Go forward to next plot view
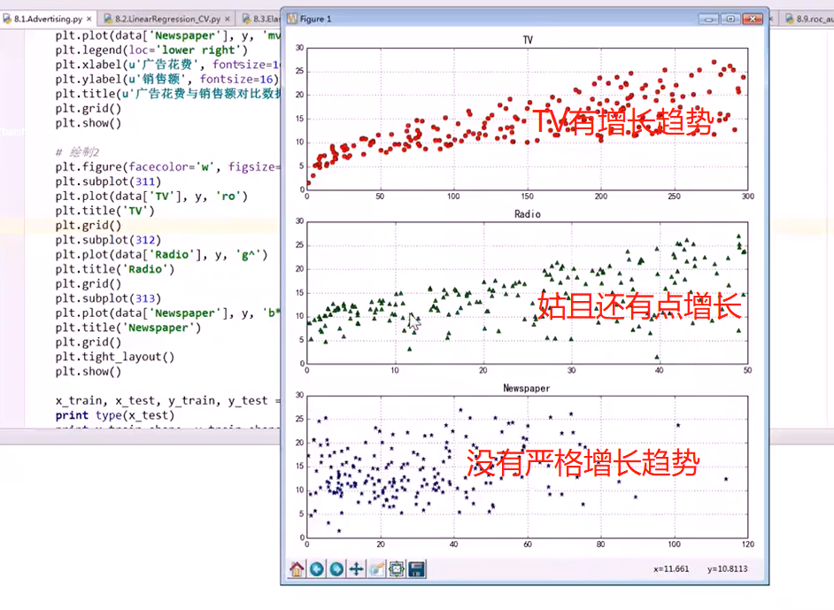The width and height of the screenshot is (834, 610). 336,569
